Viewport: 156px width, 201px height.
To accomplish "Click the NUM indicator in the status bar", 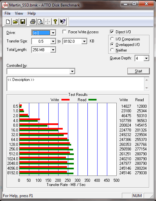I will (137, 196).
